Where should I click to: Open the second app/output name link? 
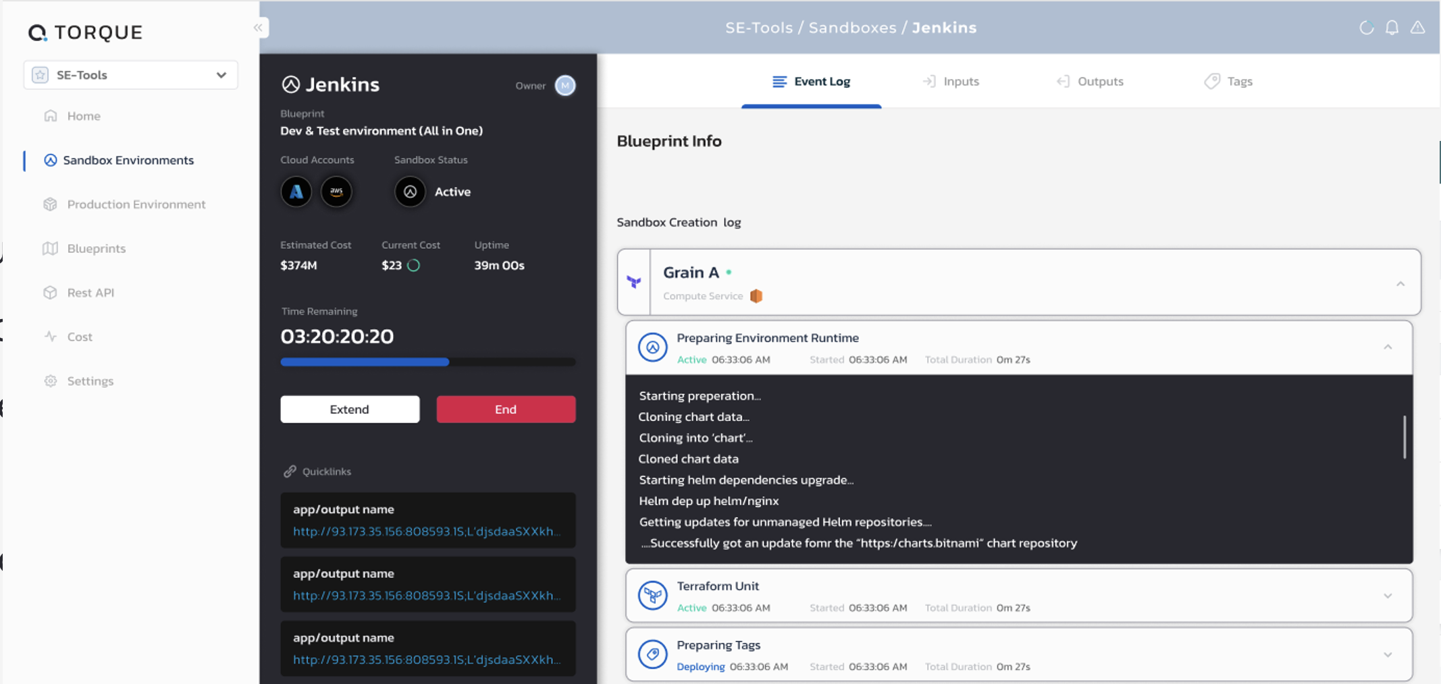[427, 596]
